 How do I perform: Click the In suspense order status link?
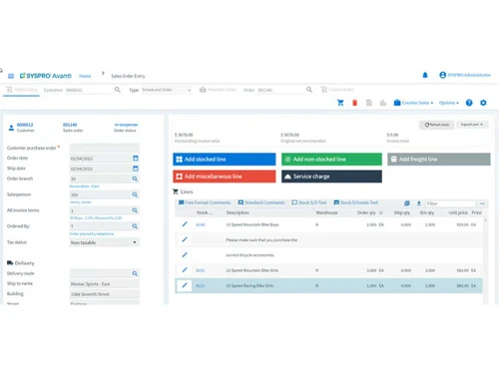126,125
